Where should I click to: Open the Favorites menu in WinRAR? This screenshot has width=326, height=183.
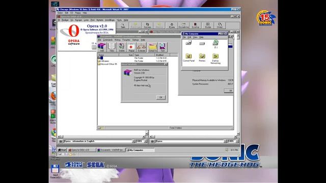(126, 40)
